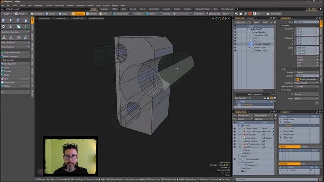
Task: Click the red record icon in the toolbar
Action: tap(250, 14)
